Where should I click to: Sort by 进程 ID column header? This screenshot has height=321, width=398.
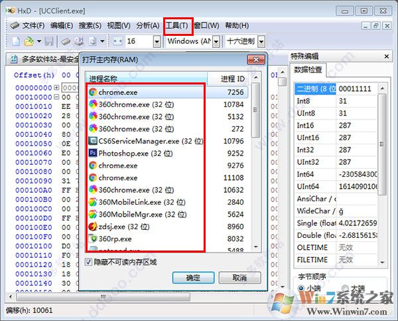click(230, 78)
